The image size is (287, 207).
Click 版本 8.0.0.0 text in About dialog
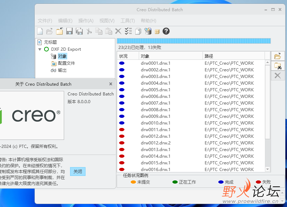tap(79, 102)
